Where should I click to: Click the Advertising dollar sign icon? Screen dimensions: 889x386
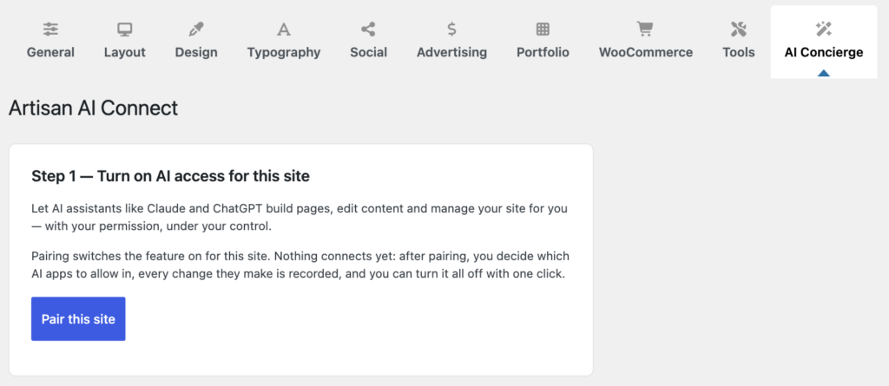(451, 29)
